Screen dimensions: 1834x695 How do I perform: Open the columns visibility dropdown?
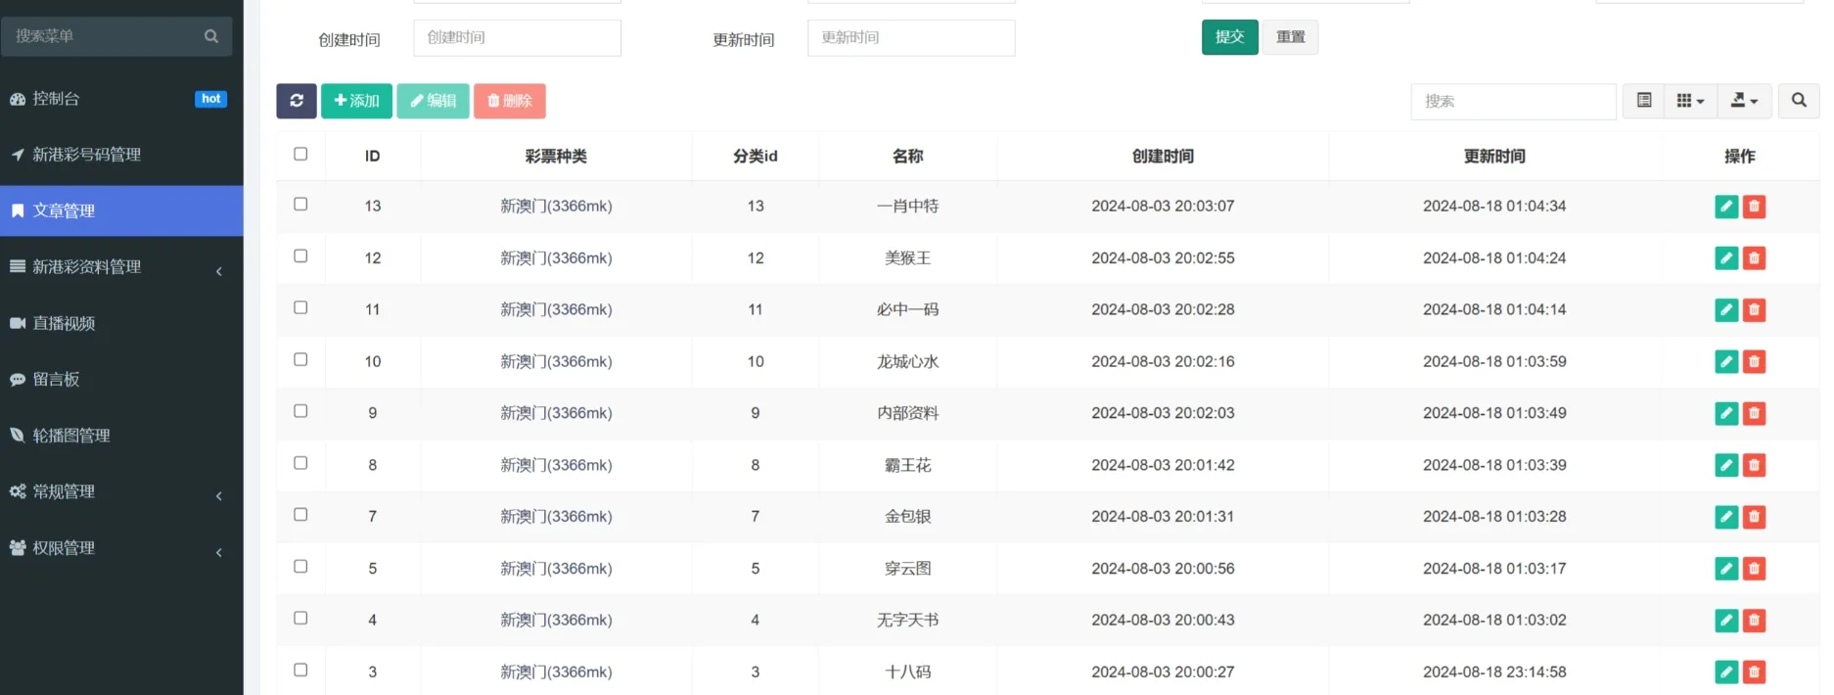click(1690, 101)
